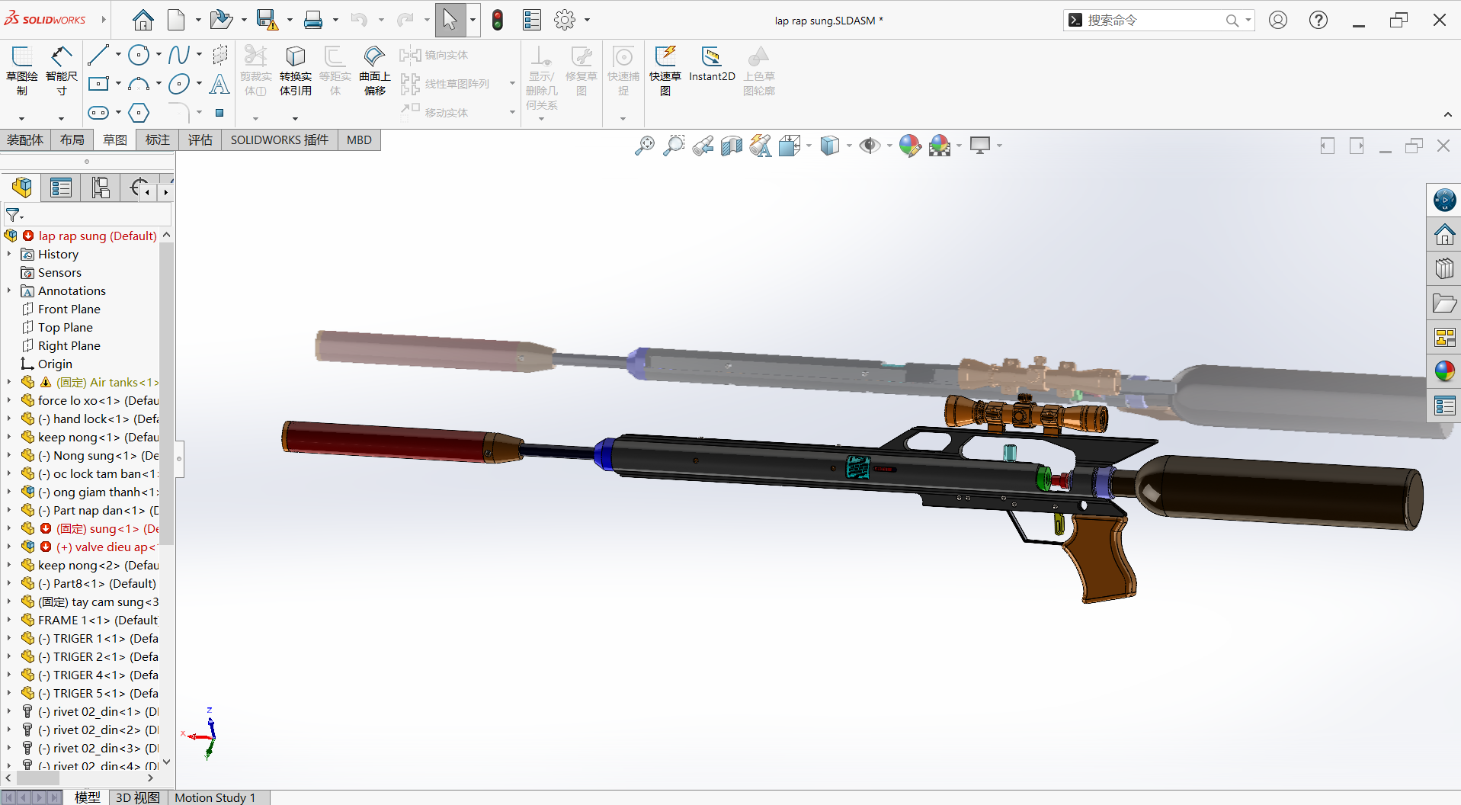Expand the FRAME 1<1> component

coord(9,620)
